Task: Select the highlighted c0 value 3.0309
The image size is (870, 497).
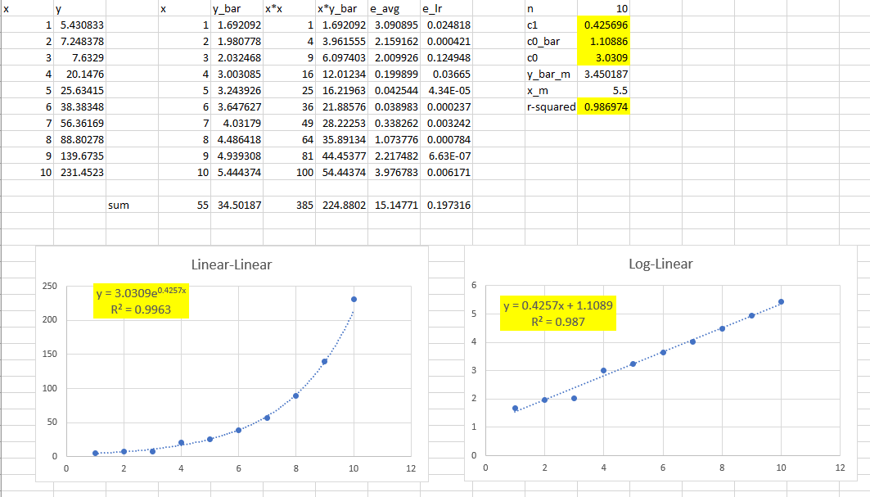Action: coord(604,58)
